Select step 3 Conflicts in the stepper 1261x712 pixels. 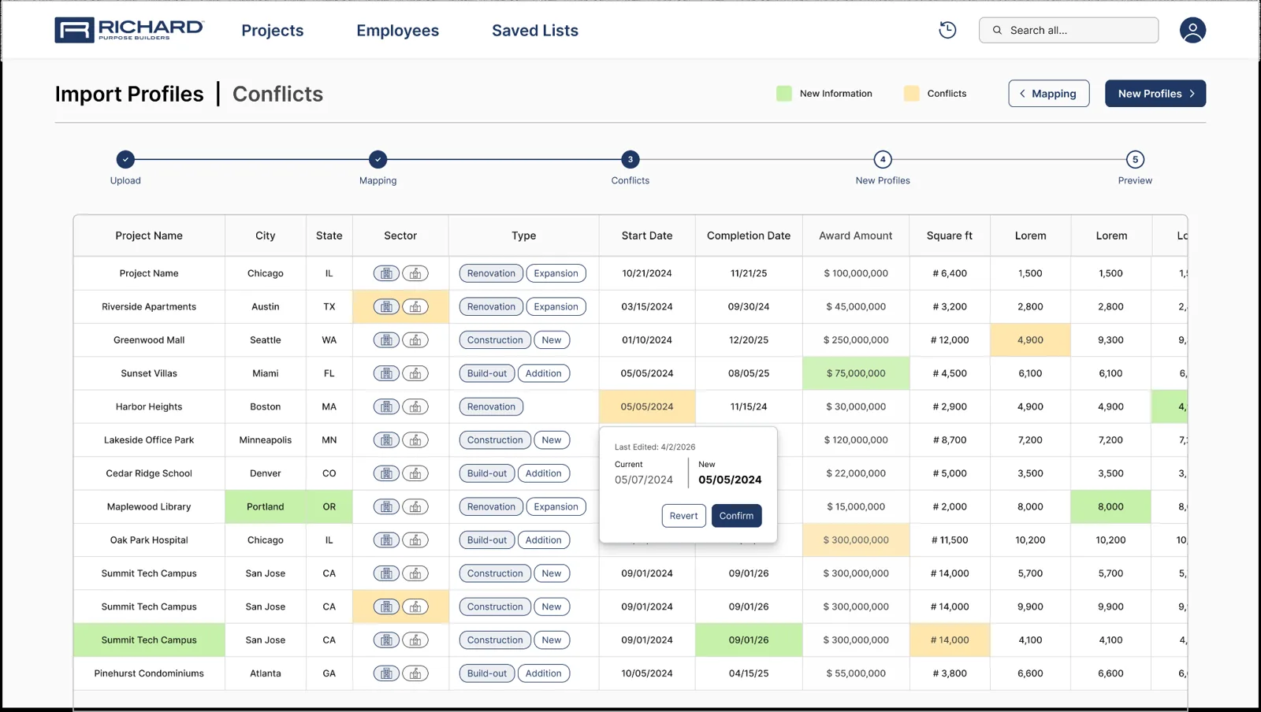click(630, 159)
